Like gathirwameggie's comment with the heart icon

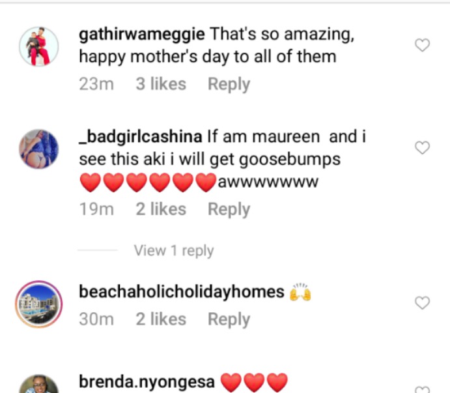coord(422,45)
